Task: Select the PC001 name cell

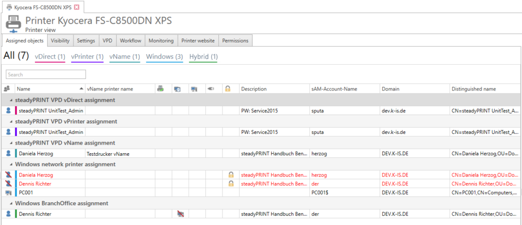Action: pyautogui.click(x=50, y=193)
